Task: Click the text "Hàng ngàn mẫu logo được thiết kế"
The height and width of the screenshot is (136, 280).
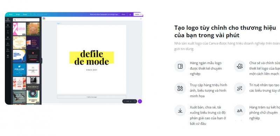Action: (206, 69)
